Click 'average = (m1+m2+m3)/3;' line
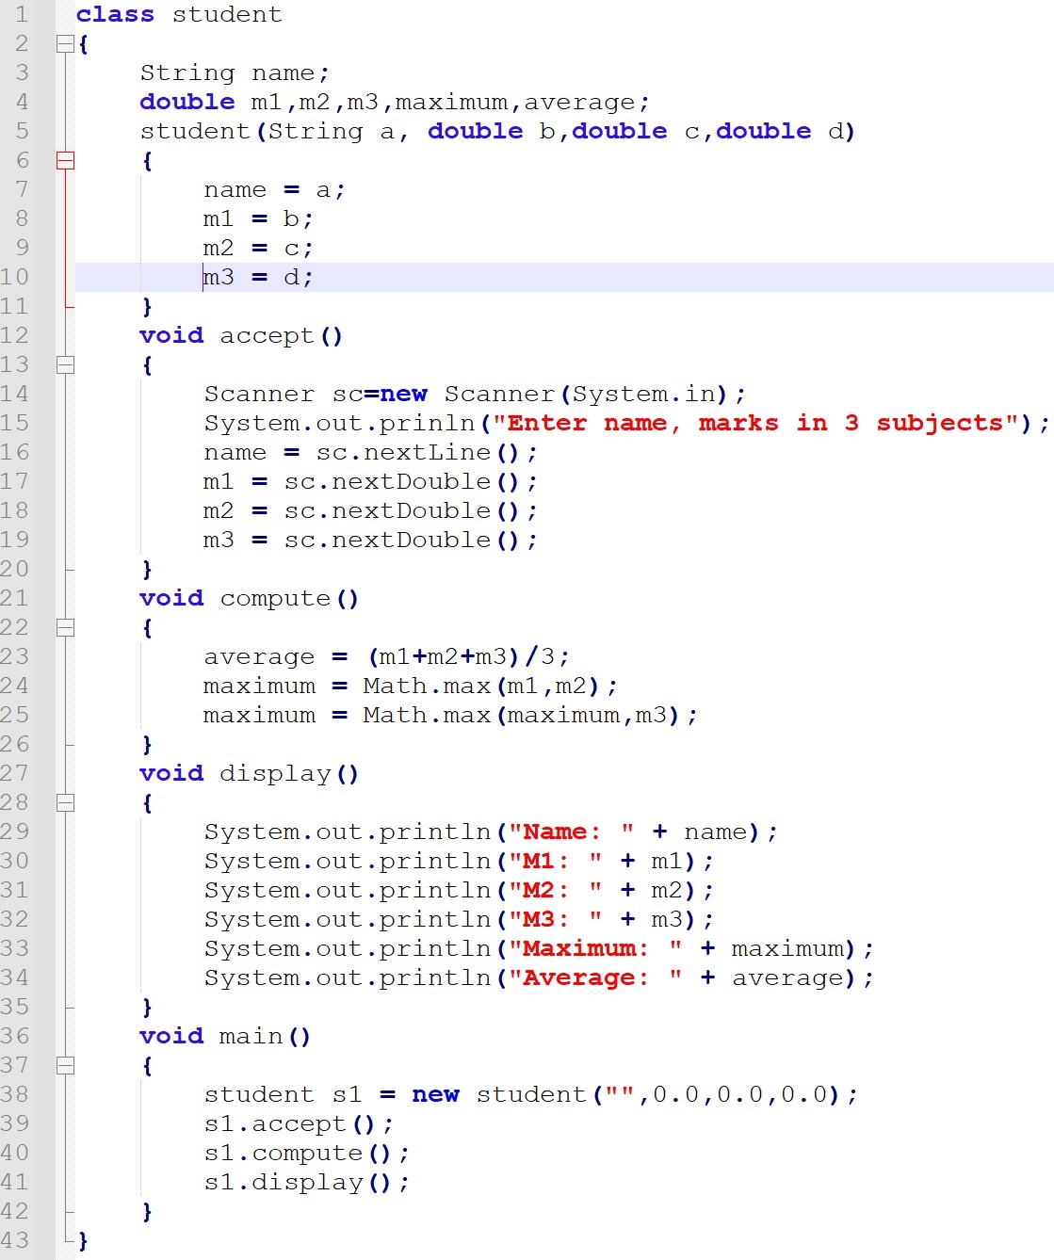The width and height of the screenshot is (1054, 1260). [386, 656]
